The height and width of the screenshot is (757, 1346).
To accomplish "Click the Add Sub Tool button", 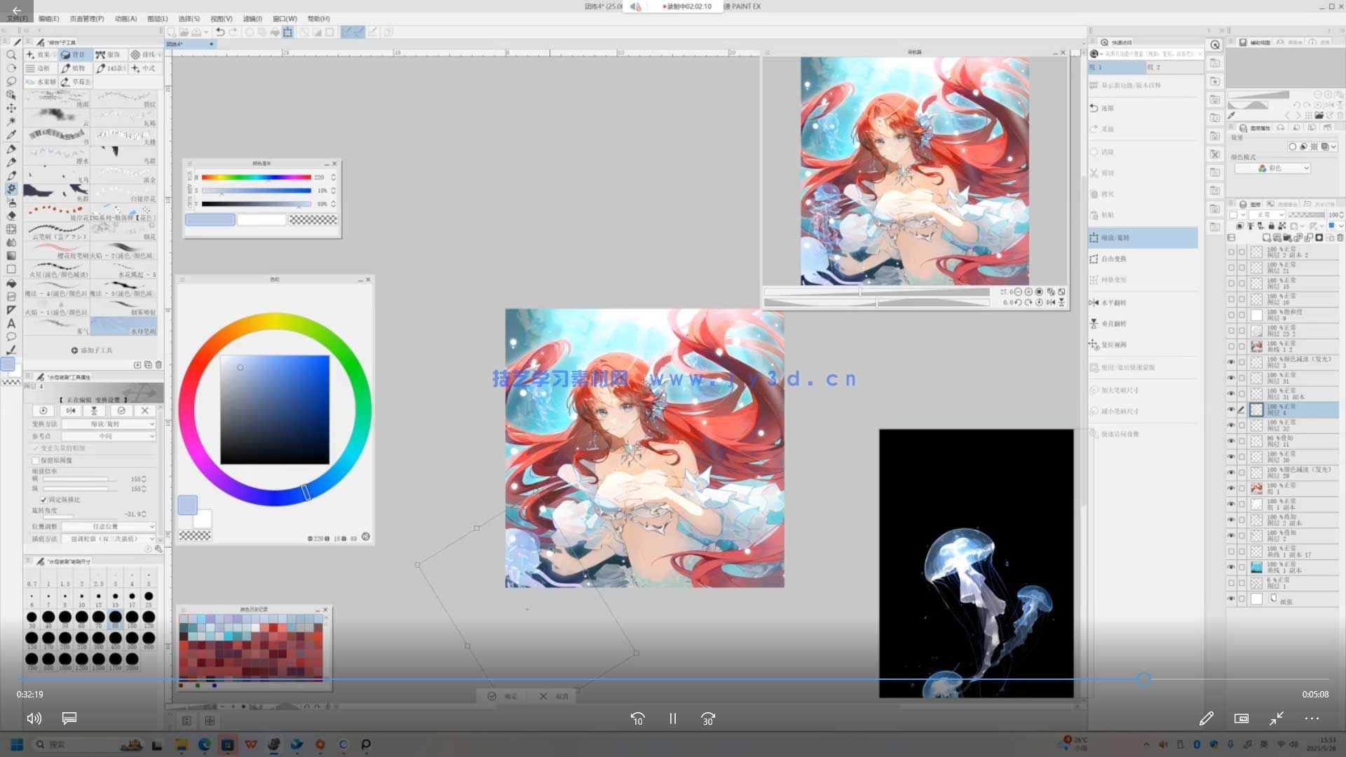I will pos(92,350).
